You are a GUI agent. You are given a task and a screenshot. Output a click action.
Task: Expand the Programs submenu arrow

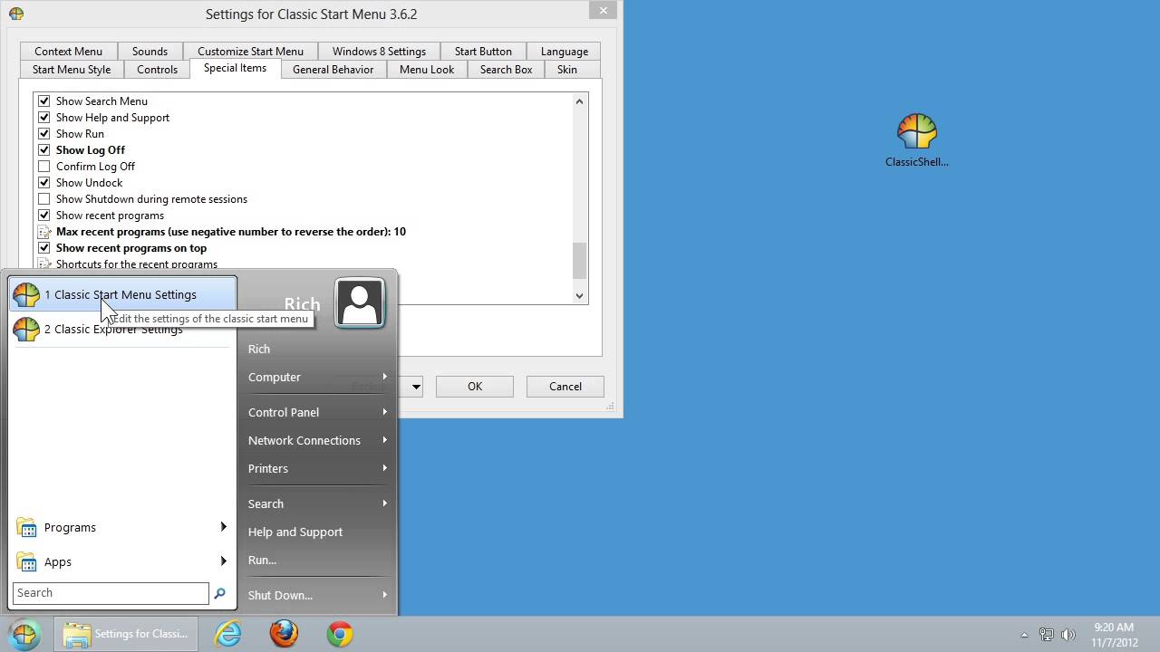[x=223, y=527]
